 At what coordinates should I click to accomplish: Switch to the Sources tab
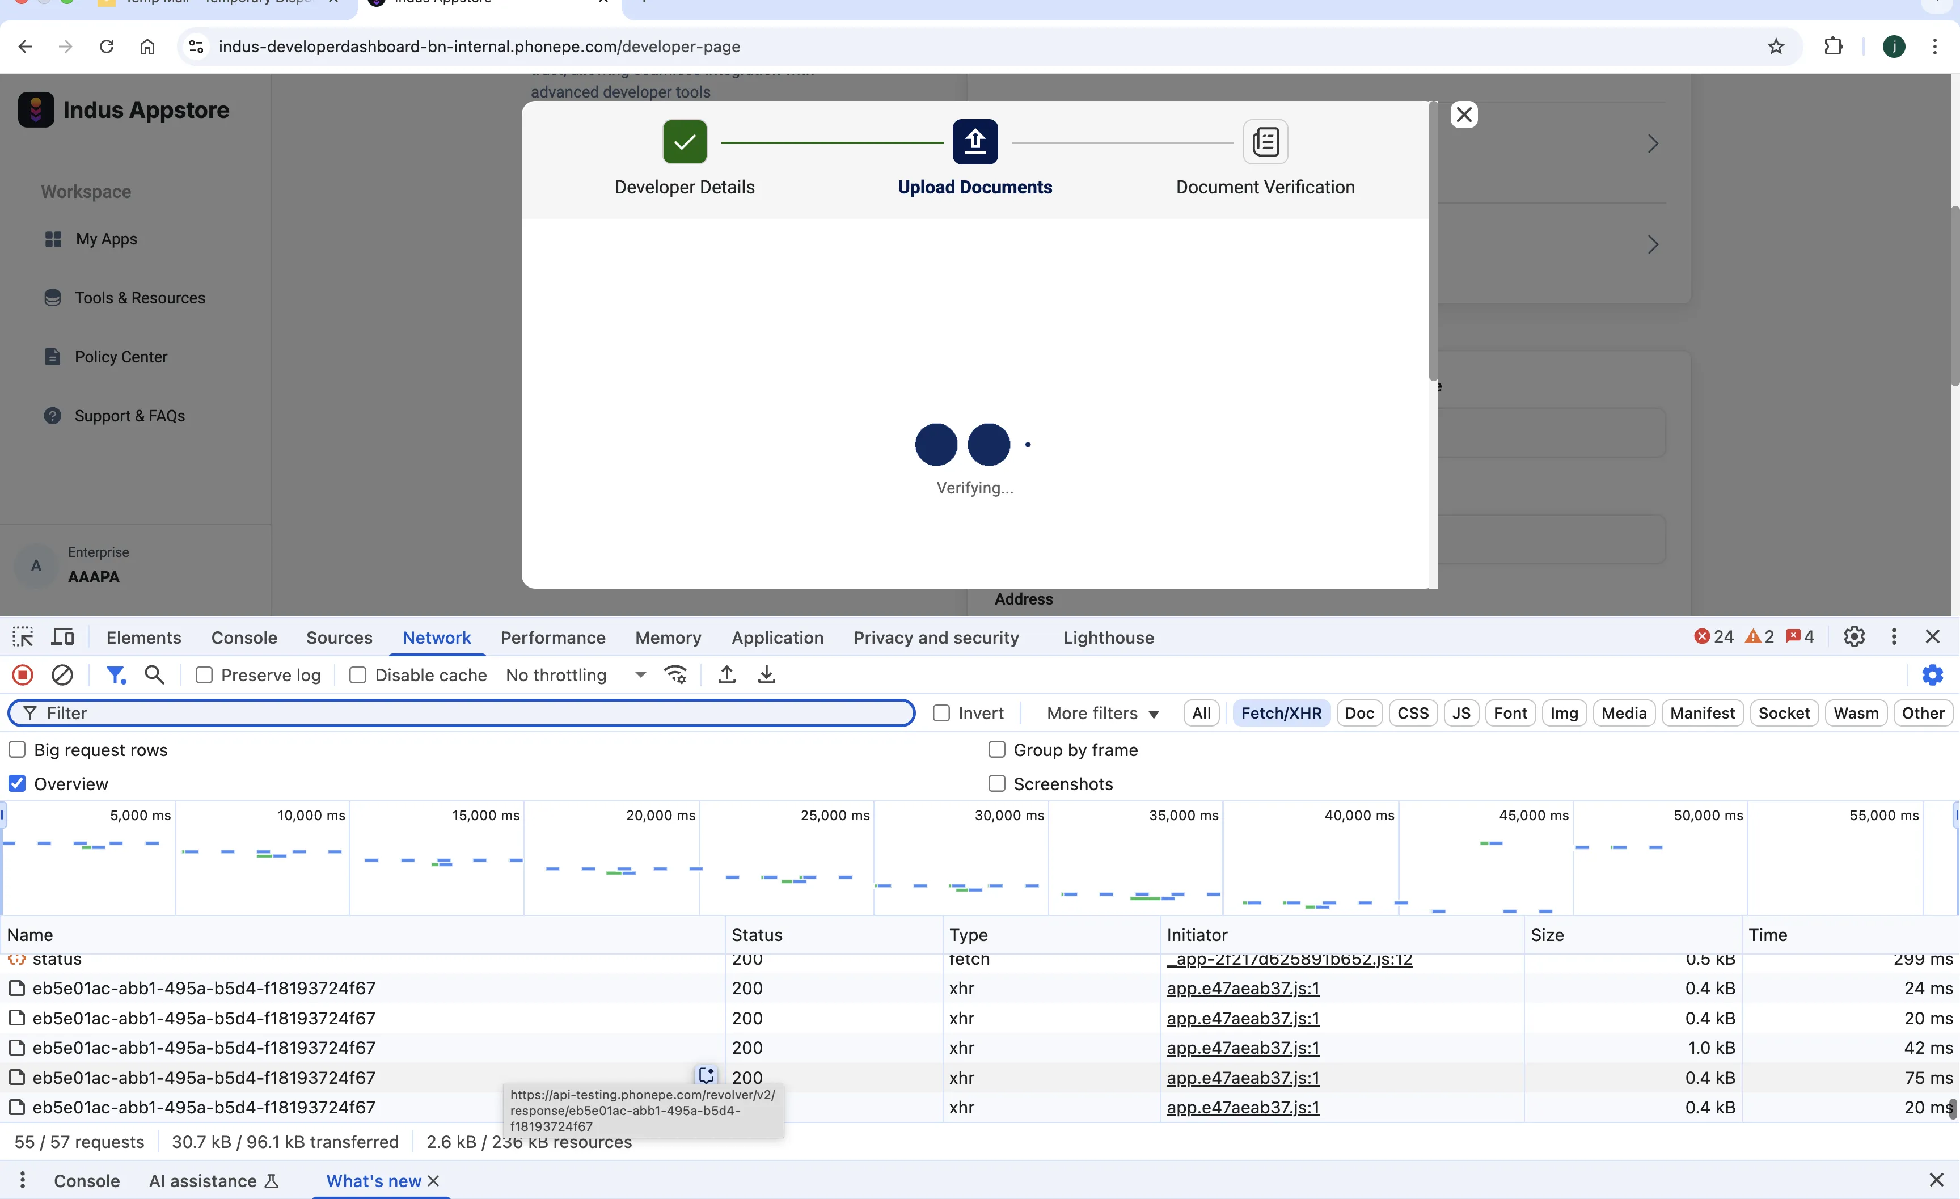point(339,638)
